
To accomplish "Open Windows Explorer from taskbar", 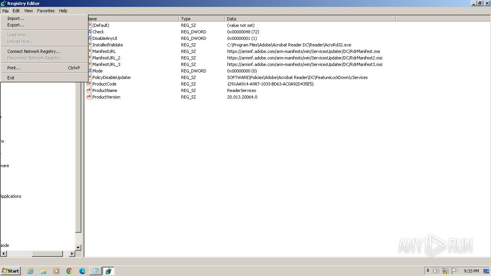I will click(43, 271).
